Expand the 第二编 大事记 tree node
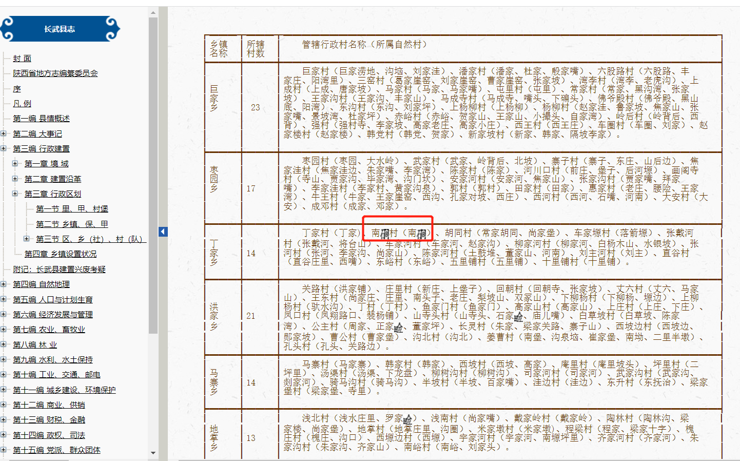Image resolution: width=740 pixels, height=461 pixels. click(x=4, y=133)
